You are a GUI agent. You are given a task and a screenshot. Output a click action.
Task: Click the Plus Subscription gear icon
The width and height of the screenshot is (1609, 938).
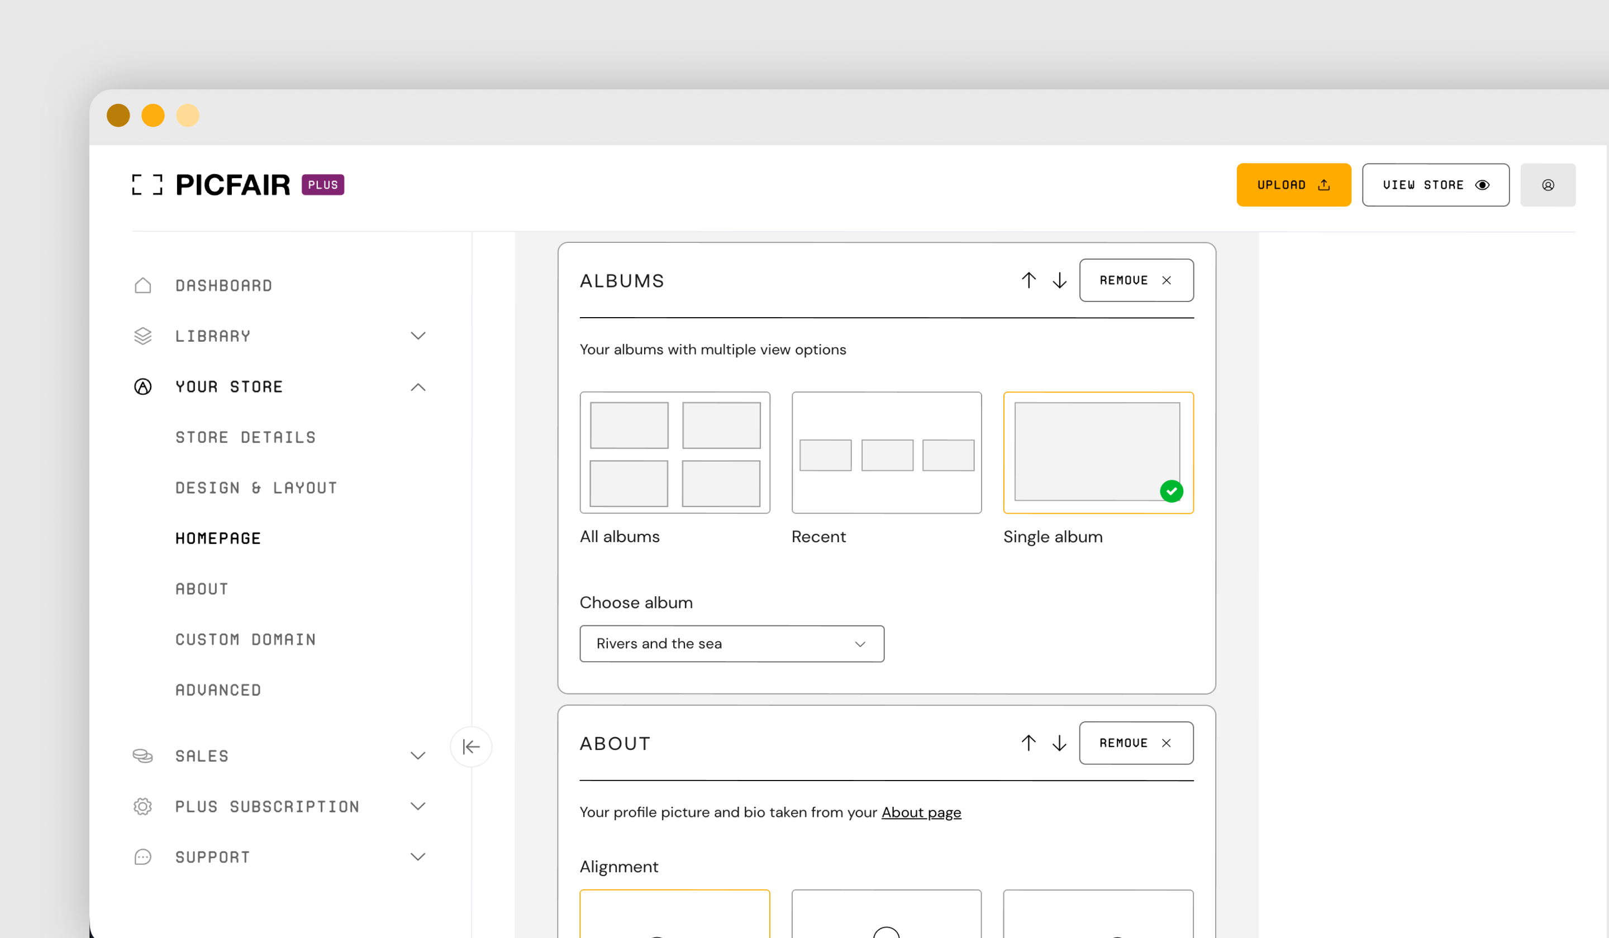[143, 807]
